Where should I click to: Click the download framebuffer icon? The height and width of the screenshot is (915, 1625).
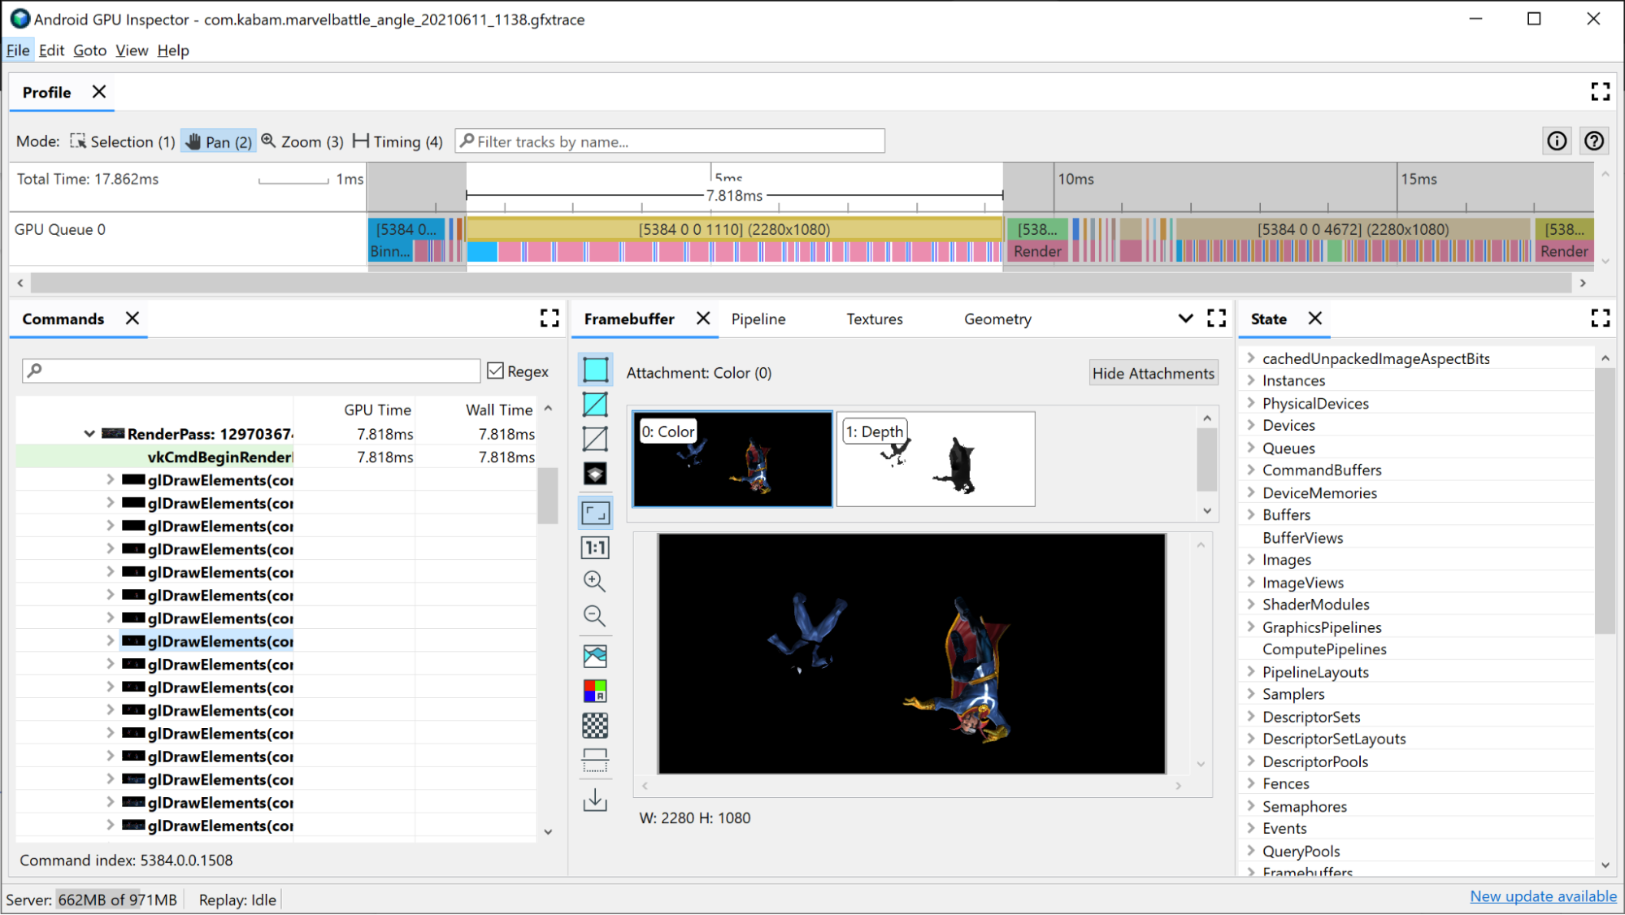click(595, 799)
